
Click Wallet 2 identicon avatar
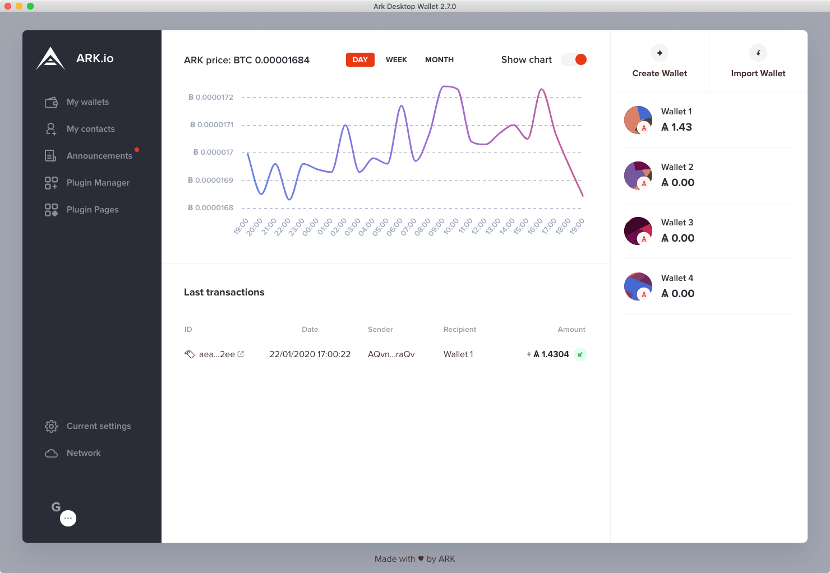(638, 175)
